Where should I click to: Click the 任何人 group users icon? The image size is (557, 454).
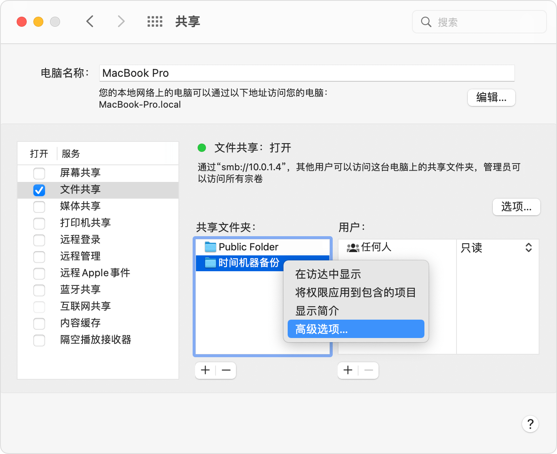point(353,247)
